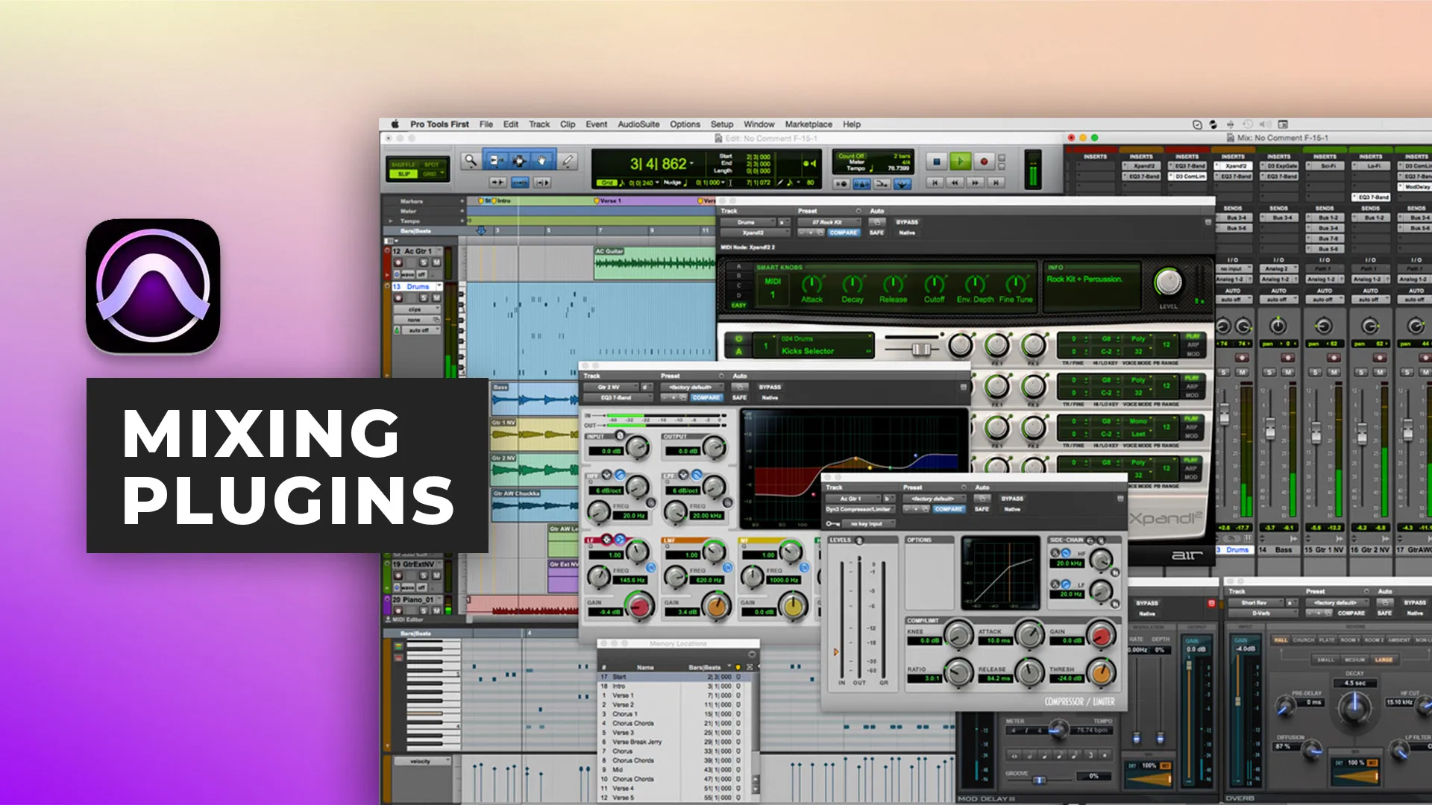The image size is (1432, 805).
Task: Bypass the EQ3 7-Band plug-in
Action: click(x=770, y=388)
